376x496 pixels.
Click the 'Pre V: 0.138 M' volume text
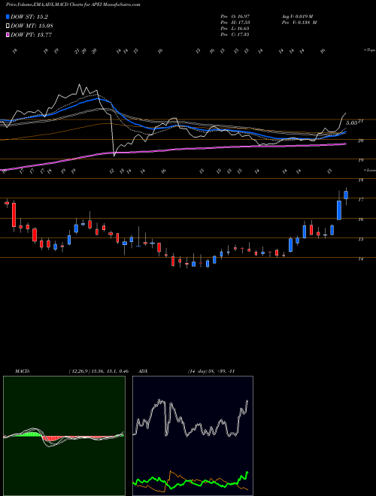click(x=299, y=23)
